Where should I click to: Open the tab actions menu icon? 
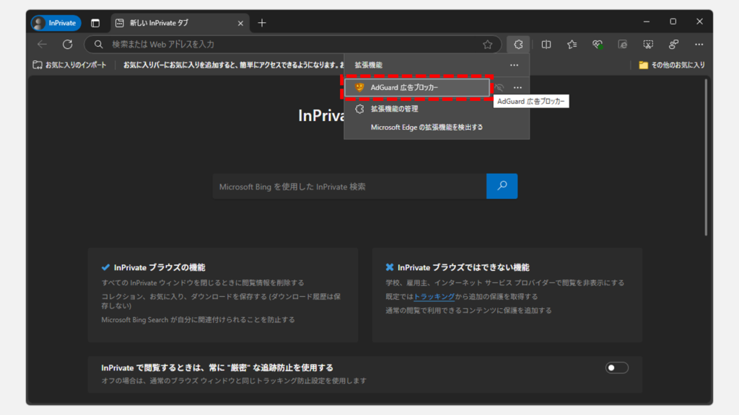point(95,23)
